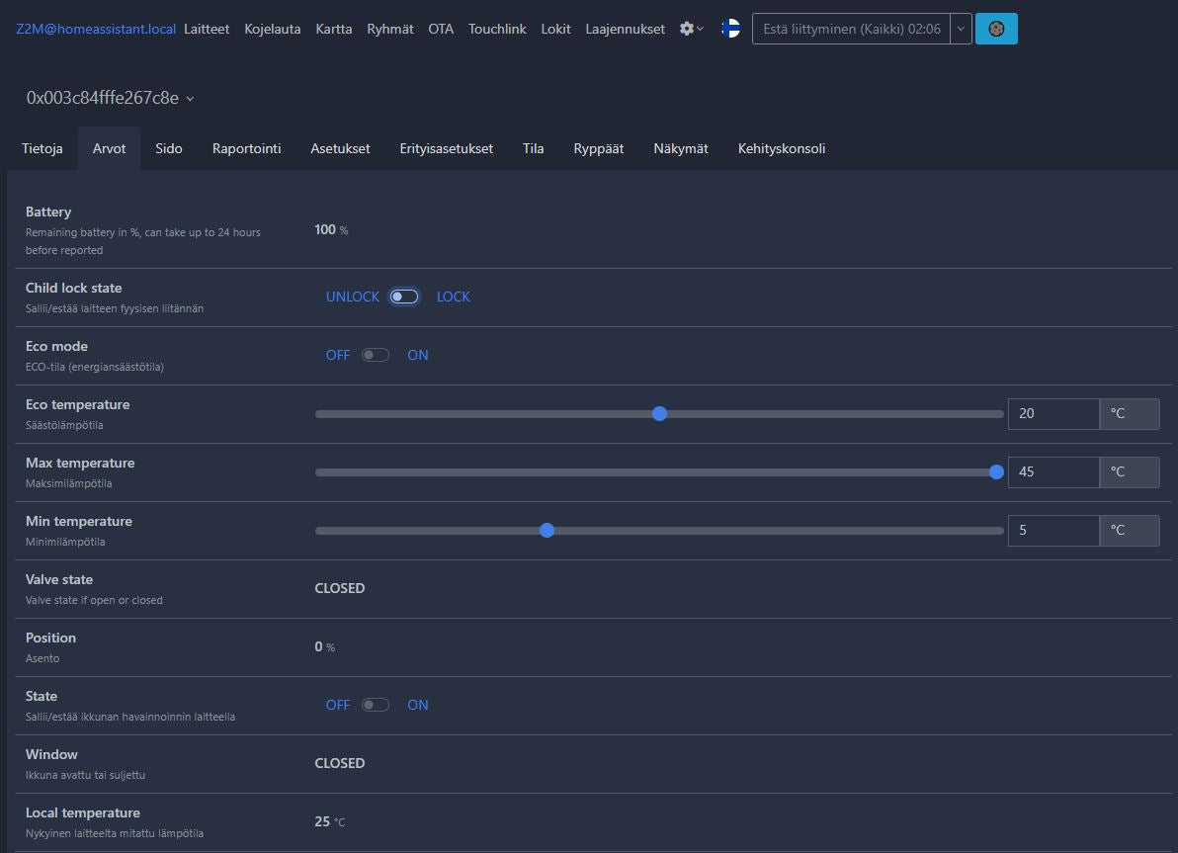Click the Eco temperature slider handle
Image resolution: width=1178 pixels, height=853 pixels.
[659, 413]
